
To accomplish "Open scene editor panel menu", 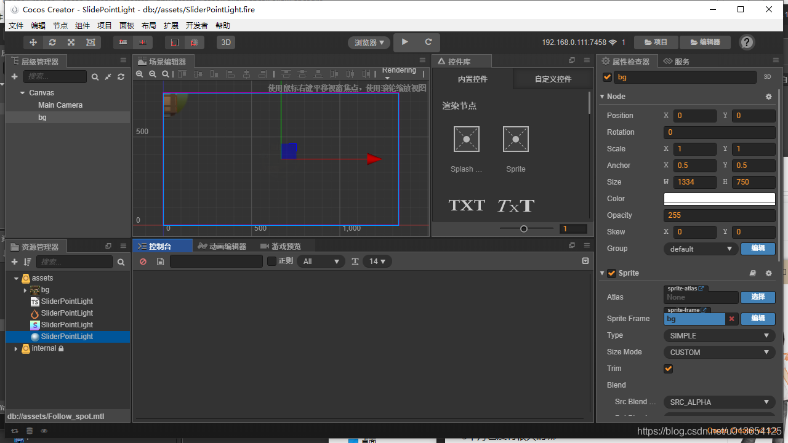I will point(422,60).
